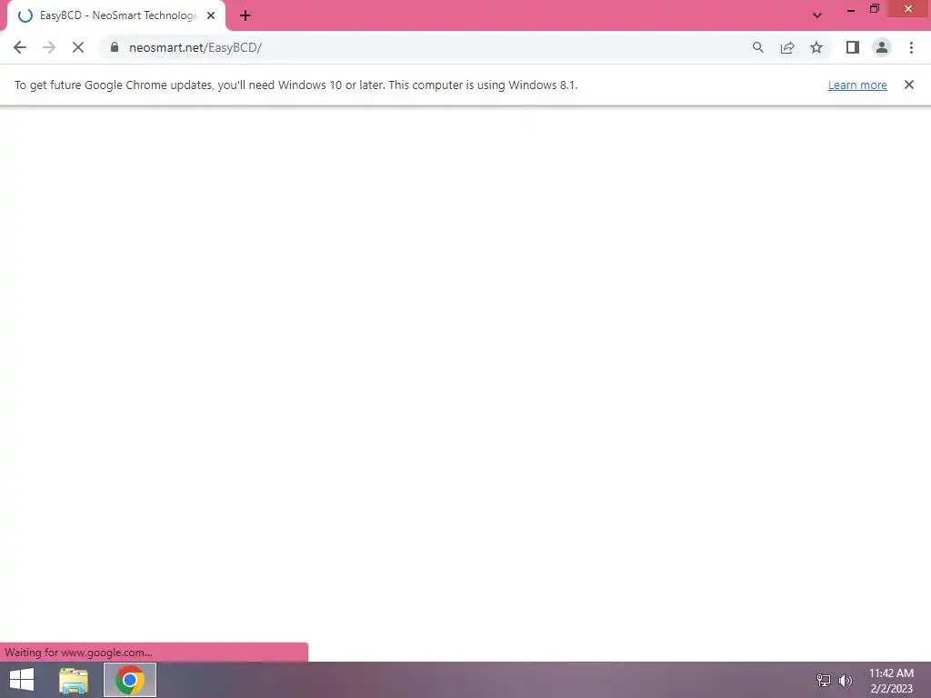The image size is (931, 698).
Task: Bookmark this tab with the star
Action: coord(816,47)
